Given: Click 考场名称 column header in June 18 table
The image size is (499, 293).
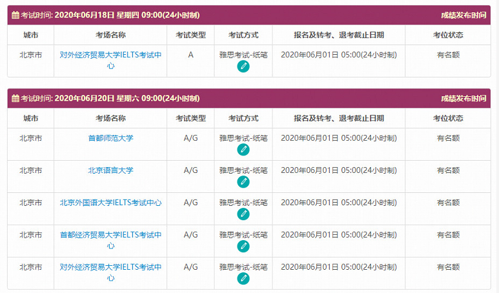Looking at the screenshot, I should [x=110, y=35].
